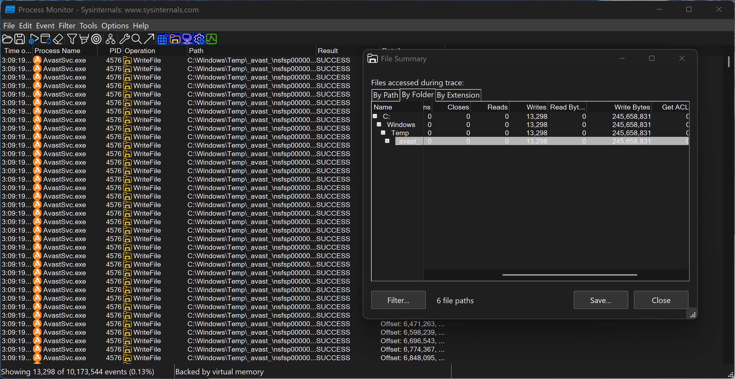Open Find using the magnifying glass icon
The image size is (735, 379).
pos(137,39)
